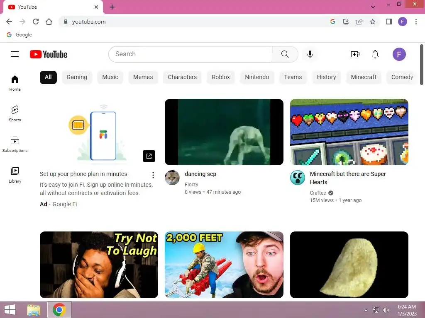
Task: Select the Memes filter chip
Action: (x=143, y=77)
